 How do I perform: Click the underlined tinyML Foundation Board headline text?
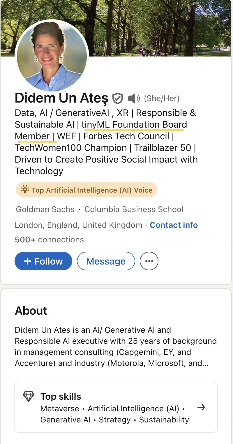[134, 125]
